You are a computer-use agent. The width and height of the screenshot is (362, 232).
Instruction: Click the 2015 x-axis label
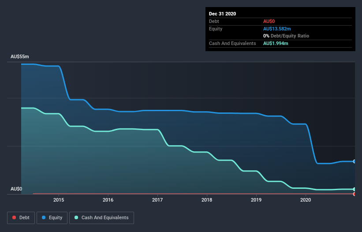tap(59, 200)
